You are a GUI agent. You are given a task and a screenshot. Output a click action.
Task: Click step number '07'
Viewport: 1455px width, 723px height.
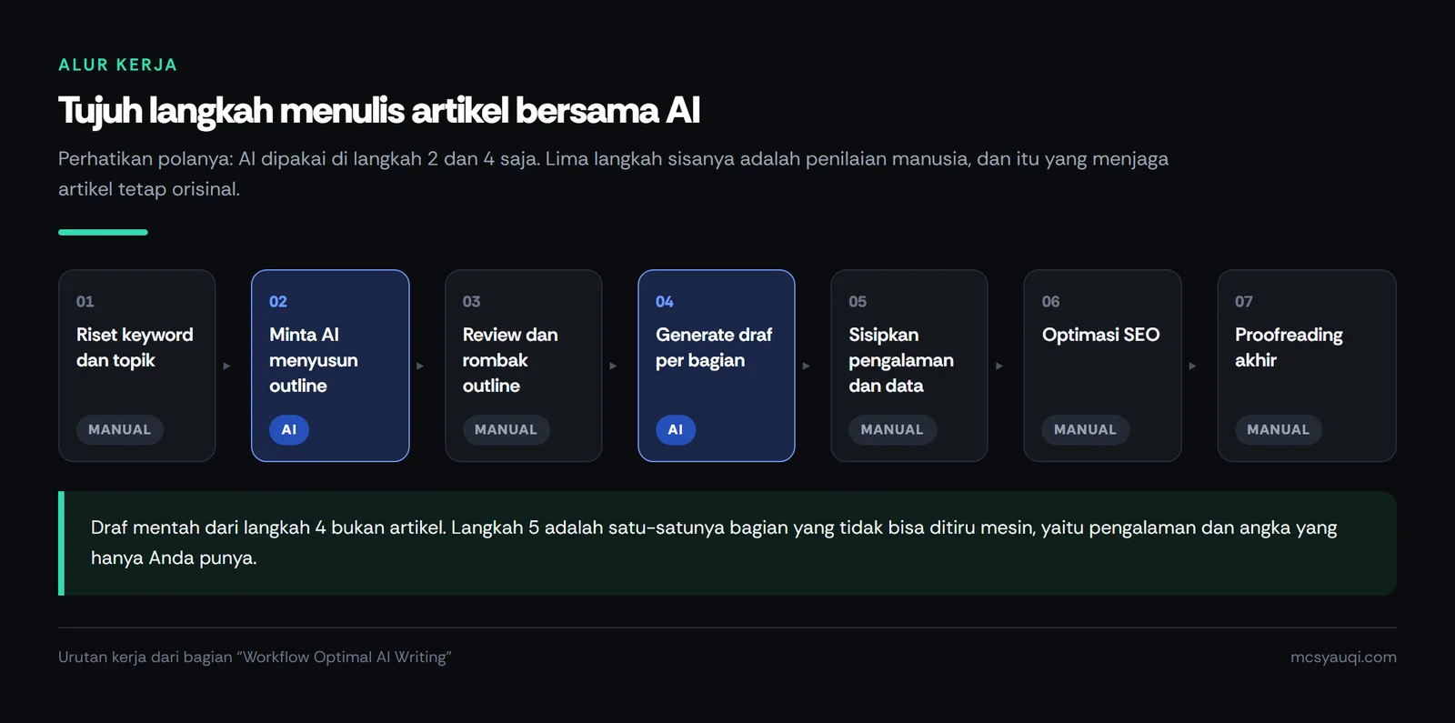click(x=1244, y=301)
